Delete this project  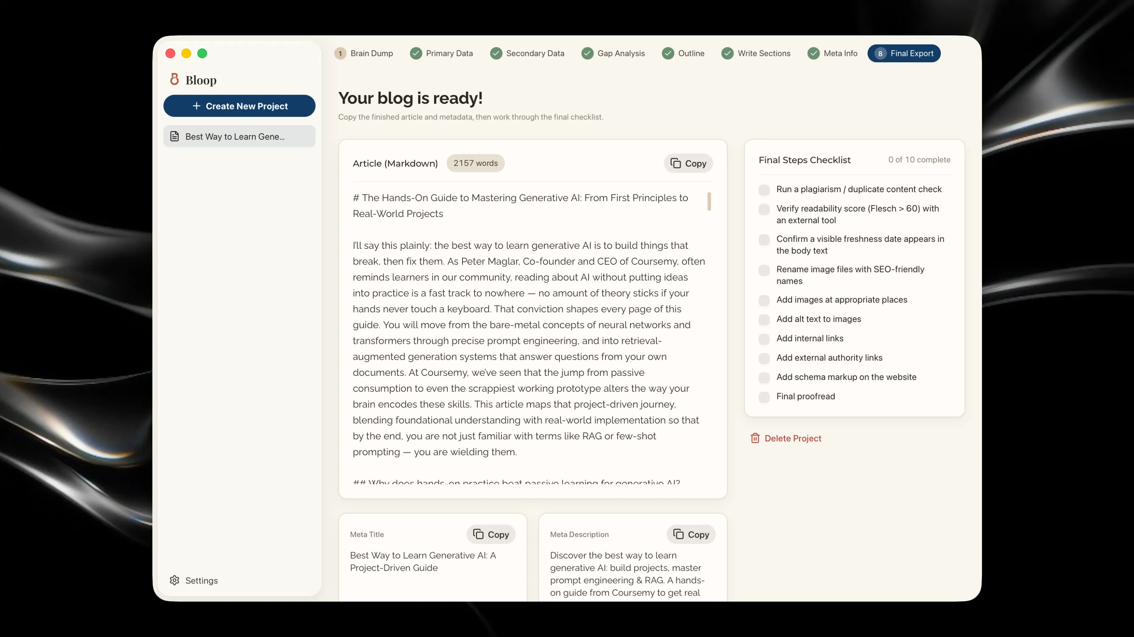tap(786, 438)
